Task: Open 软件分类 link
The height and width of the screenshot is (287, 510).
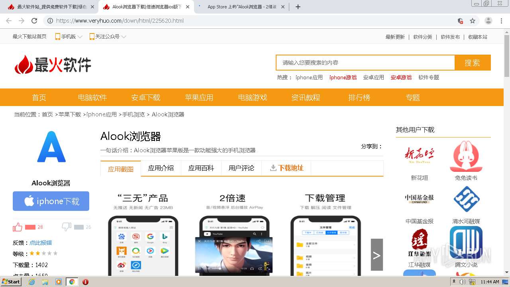Action: [423, 37]
